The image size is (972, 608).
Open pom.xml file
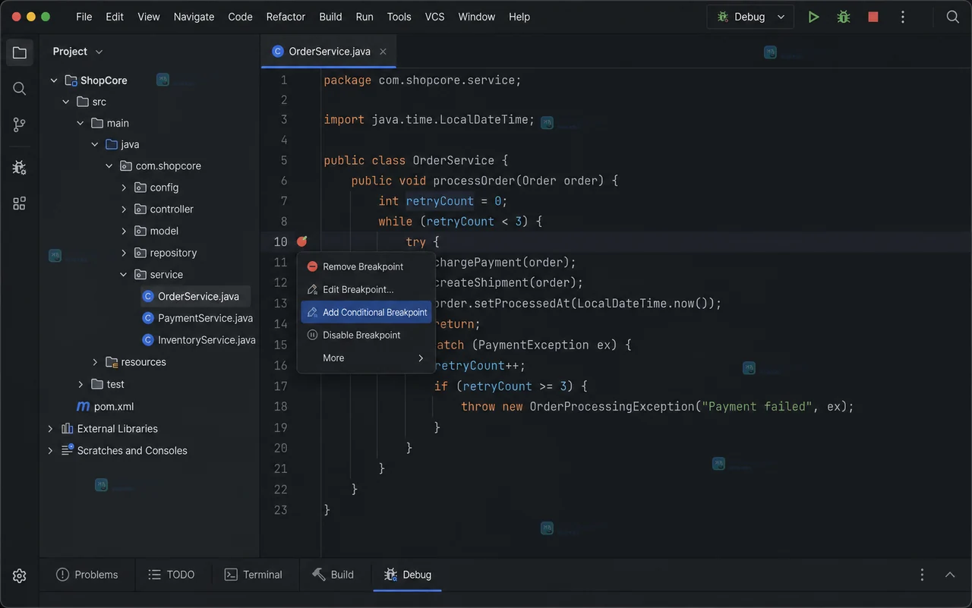105,406
